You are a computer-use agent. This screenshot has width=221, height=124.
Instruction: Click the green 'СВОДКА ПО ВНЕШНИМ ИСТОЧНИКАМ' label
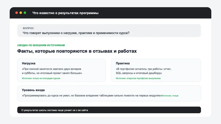[x=41, y=45]
